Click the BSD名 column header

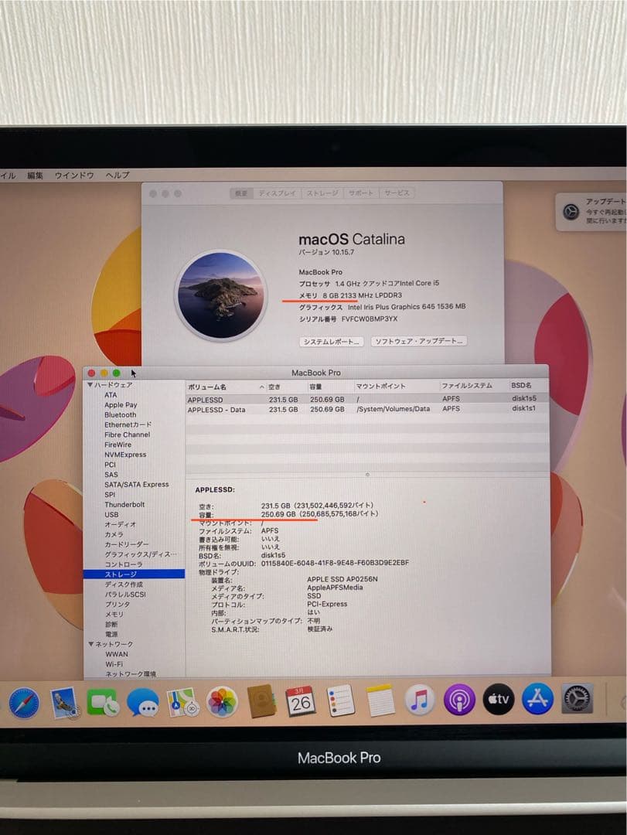pyautogui.click(x=521, y=385)
